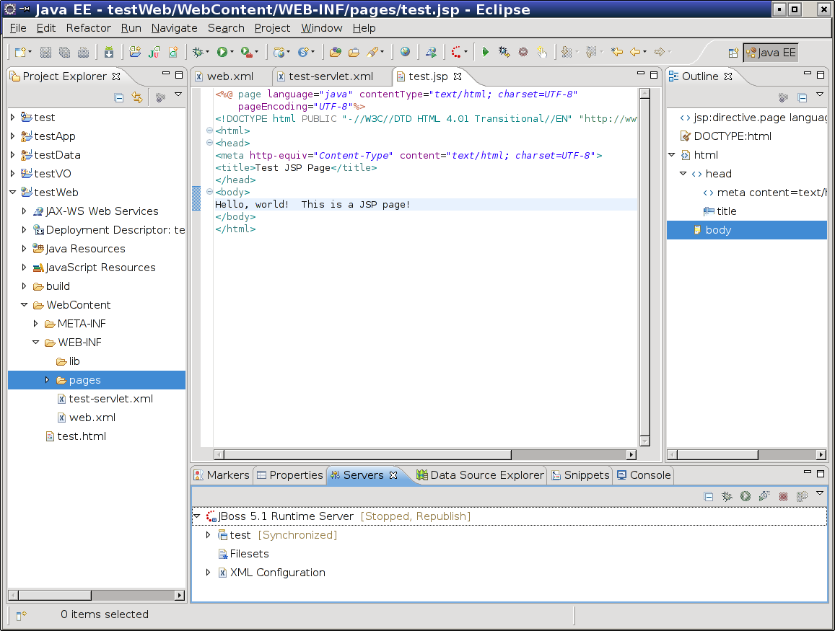Open the Navigate menu
This screenshot has height=631, width=835.
pyautogui.click(x=174, y=27)
